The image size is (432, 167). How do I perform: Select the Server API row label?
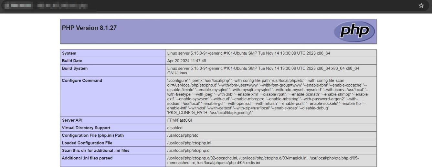72,120
